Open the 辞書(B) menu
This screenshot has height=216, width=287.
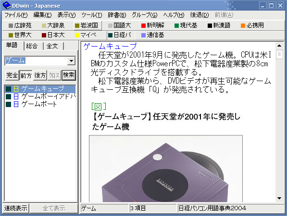click(x=117, y=15)
